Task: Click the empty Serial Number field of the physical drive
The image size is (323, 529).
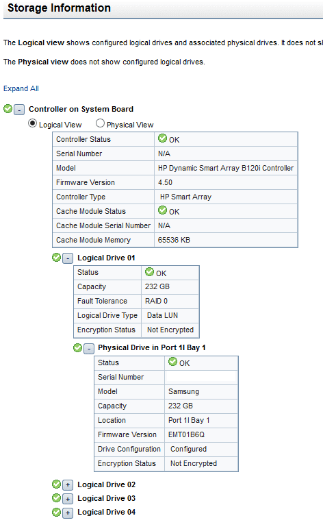Action: coord(201,377)
